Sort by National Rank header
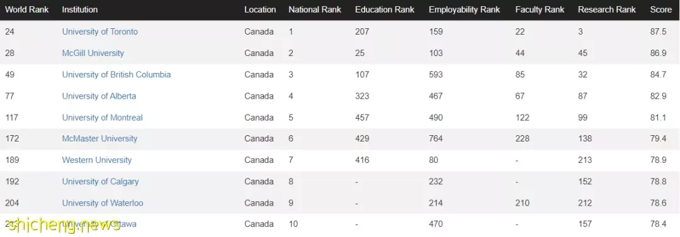The width and height of the screenshot is (680, 237). (x=315, y=9)
